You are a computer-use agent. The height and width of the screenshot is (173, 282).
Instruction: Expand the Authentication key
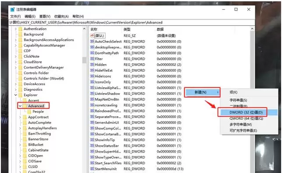(x=16, y=29)
